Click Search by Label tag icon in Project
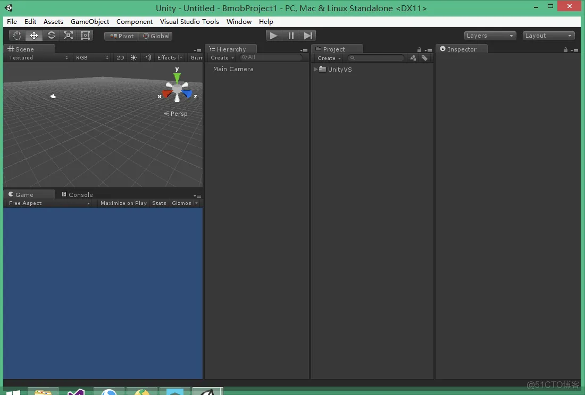This screenshot has width=585, height=395. pos(424,58)
